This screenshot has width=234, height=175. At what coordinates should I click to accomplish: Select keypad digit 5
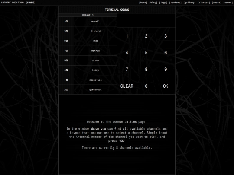(x=146, y=53)
